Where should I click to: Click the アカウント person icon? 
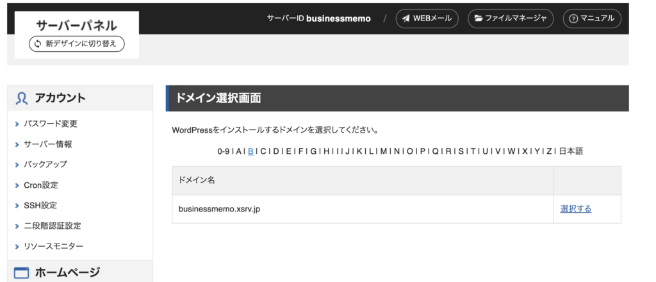[x=22, y=98]
